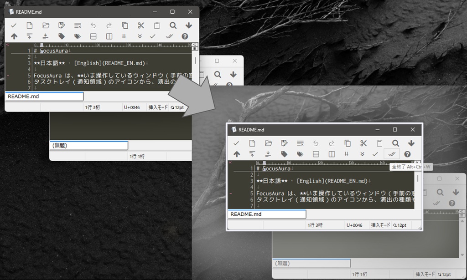The height and width of the screenshot is (280, 467).
Task: Click scissors Cut icon in lower README.md window
Action: coord(363,143)
